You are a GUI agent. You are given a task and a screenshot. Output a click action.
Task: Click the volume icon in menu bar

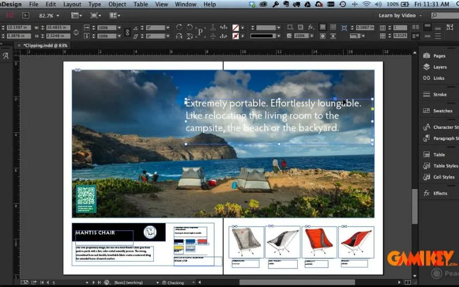378,4
